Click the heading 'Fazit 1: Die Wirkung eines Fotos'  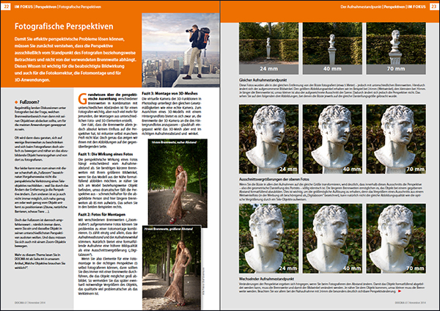coord(106,154)
